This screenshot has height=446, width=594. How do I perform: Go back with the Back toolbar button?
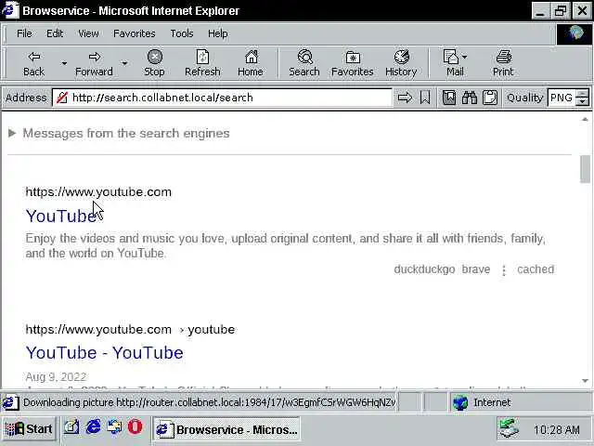tap(33, 64)
